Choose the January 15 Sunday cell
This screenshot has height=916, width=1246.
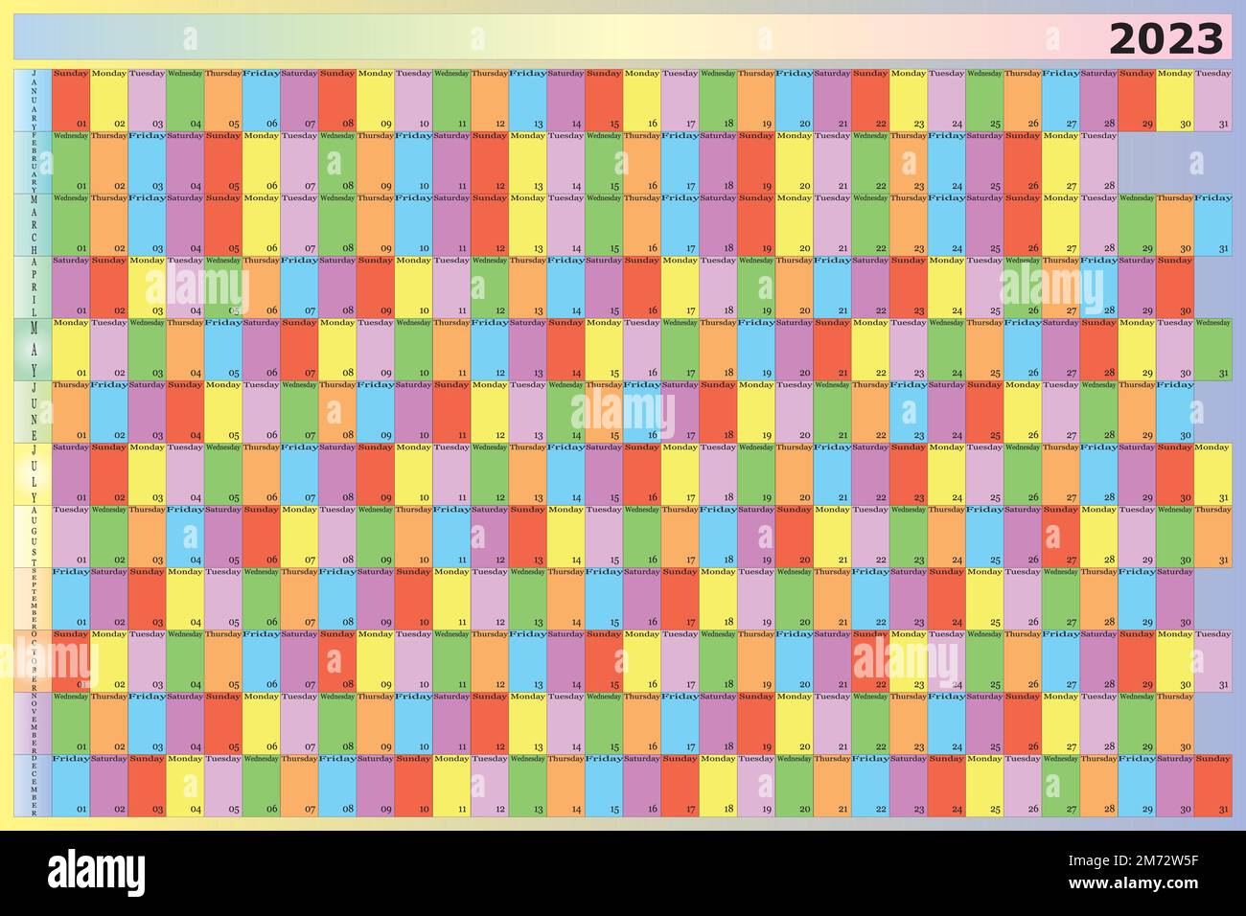coord(604,100)
